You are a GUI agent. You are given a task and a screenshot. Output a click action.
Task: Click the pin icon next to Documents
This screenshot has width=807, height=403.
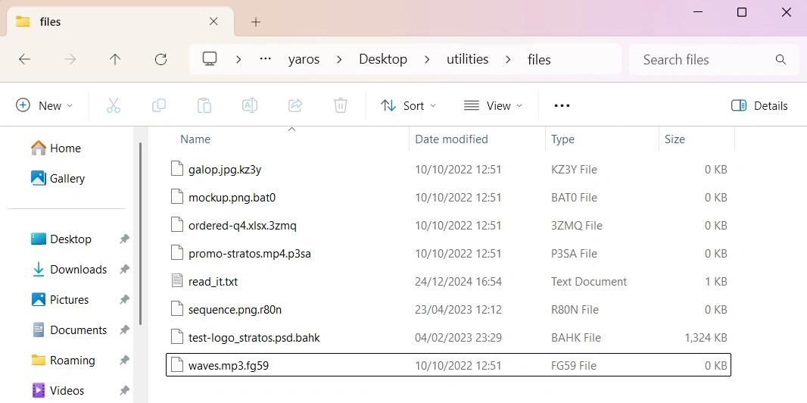pos(124,330)
